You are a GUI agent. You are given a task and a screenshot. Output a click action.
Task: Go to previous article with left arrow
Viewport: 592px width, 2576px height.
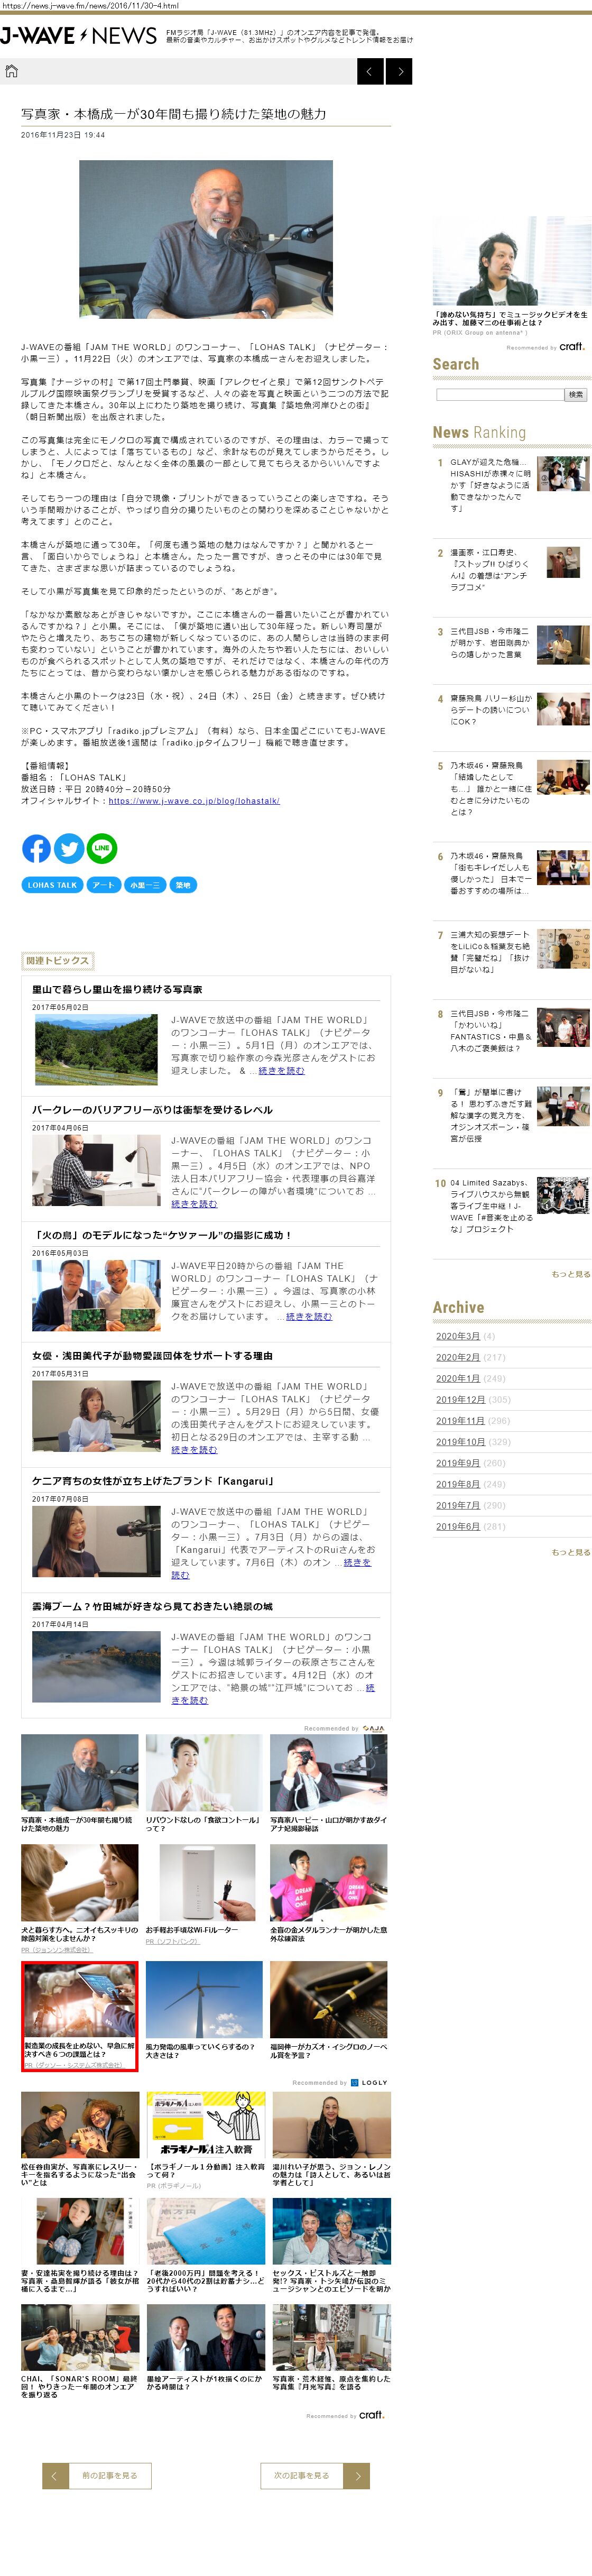[370, 71]
